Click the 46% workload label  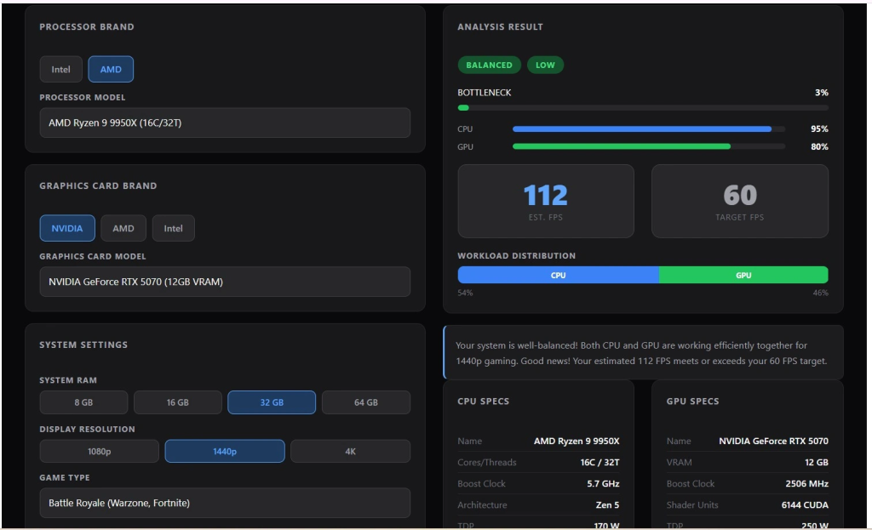tap(820, 293)
